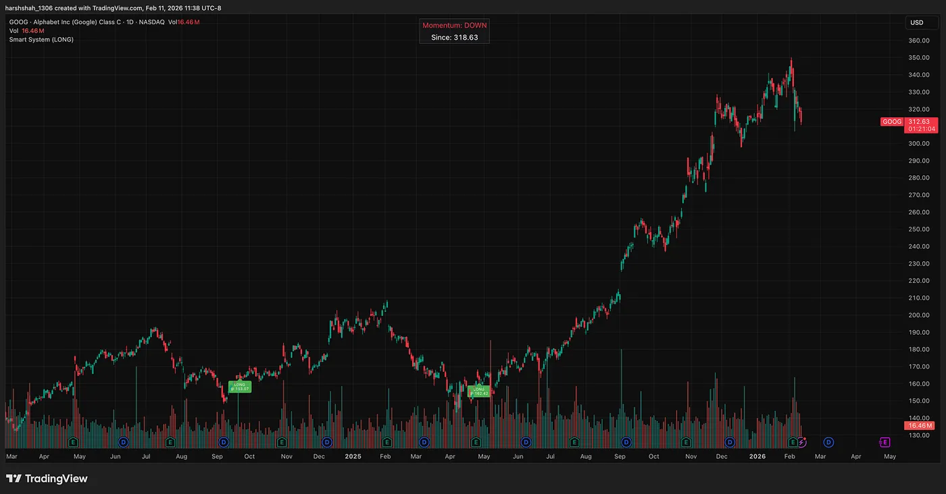Screen dimensions: 946x494
Task: Open the dividend marker at December 2024
Action: [x=327, y=442]
